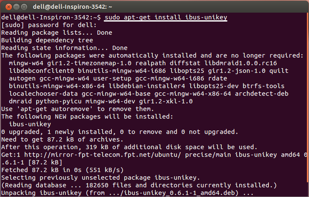Click the underlined sudo apt-get install command
Image resolution: width=309 pixels, height=197 pixels.
pyautogui.click(x=166, y=18)
